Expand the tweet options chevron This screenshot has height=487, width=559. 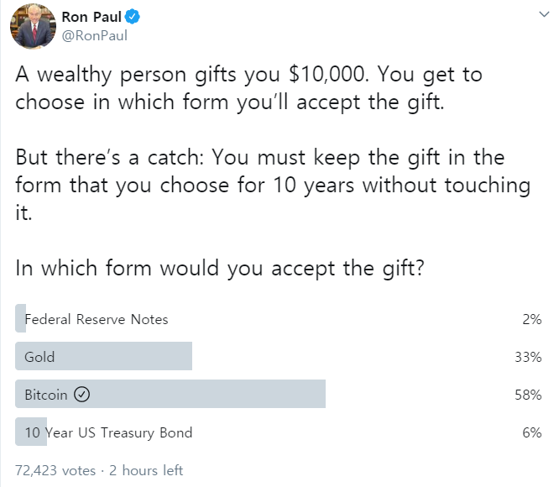(544, 14)
